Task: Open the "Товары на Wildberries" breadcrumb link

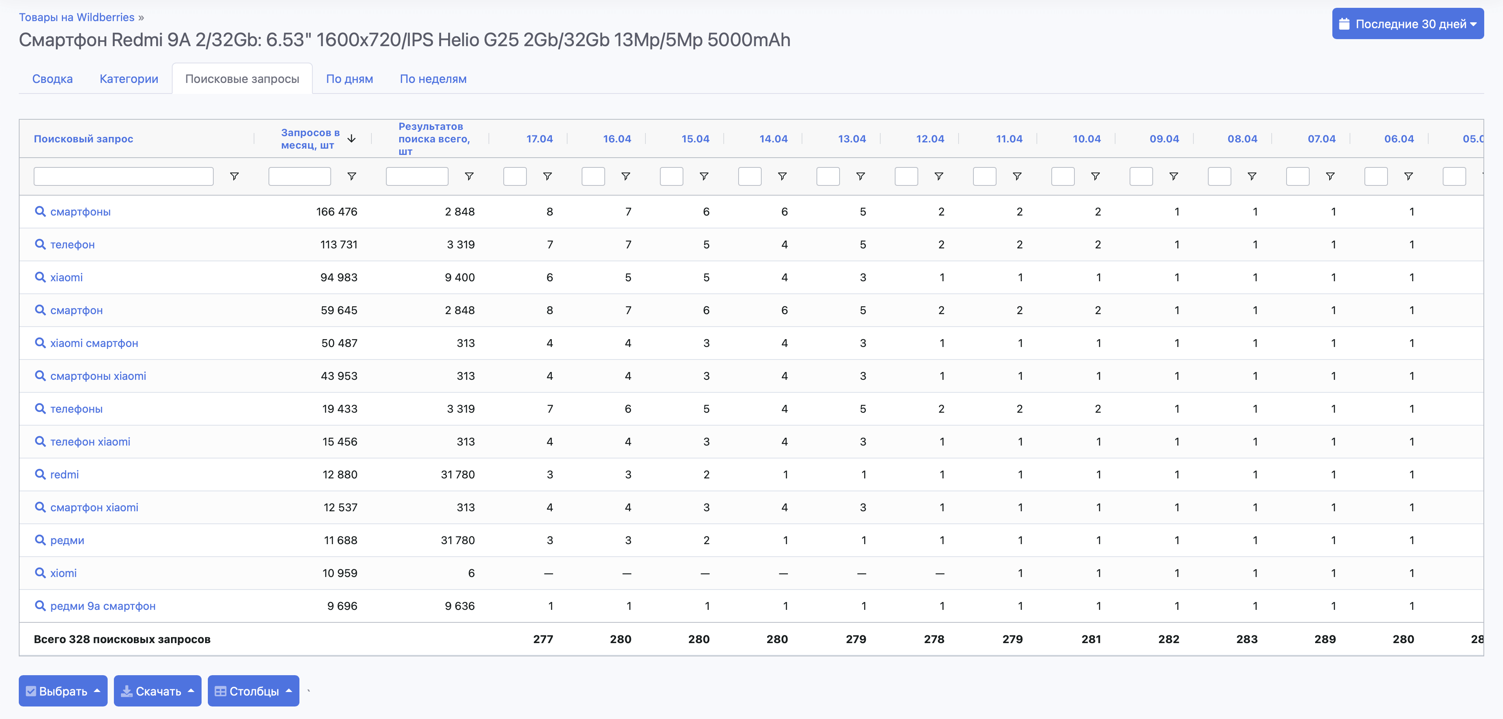Action: (76, 16)
